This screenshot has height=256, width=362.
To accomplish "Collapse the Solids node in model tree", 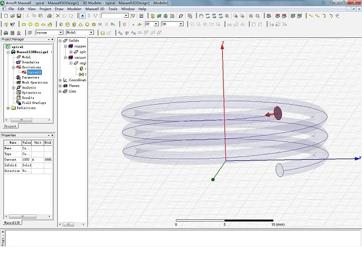I will click(60, 41).
